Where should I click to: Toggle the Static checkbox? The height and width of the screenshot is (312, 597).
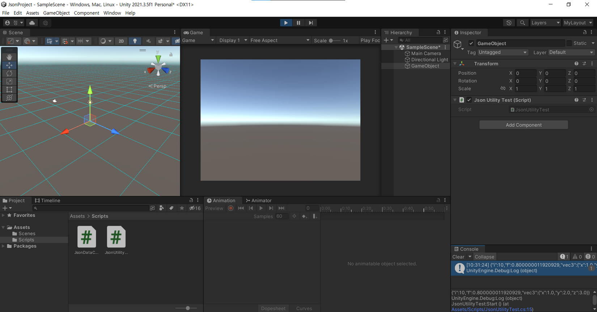tap(569, 43)
